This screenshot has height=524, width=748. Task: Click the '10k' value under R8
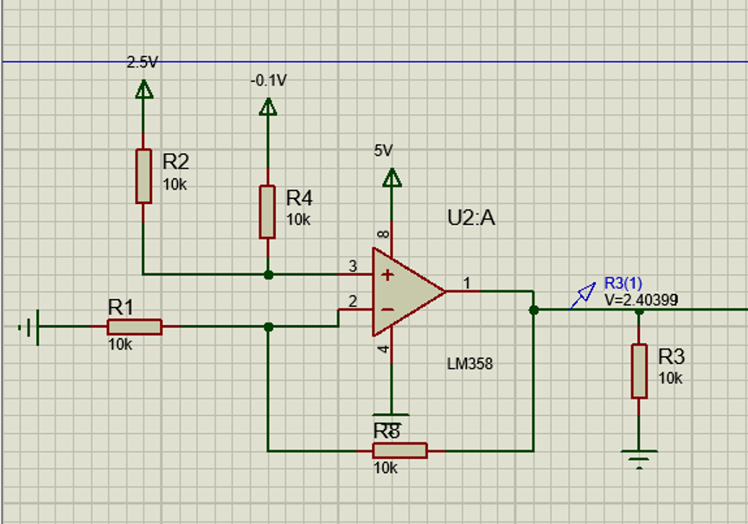[386, 468]
